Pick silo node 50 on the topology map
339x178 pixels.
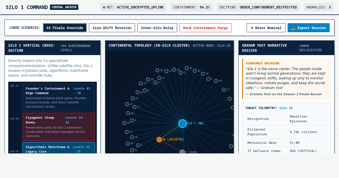[x=157, y=70]
